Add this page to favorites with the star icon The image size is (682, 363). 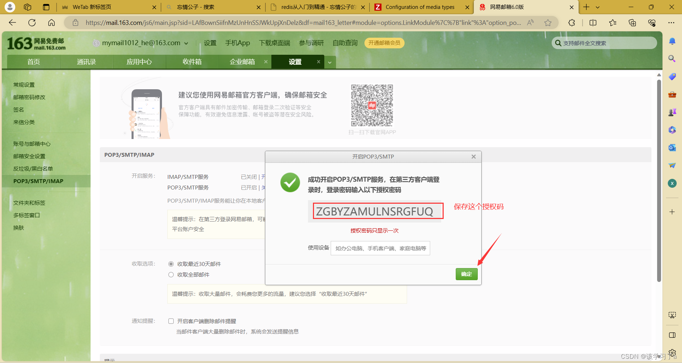coord(548,23)
